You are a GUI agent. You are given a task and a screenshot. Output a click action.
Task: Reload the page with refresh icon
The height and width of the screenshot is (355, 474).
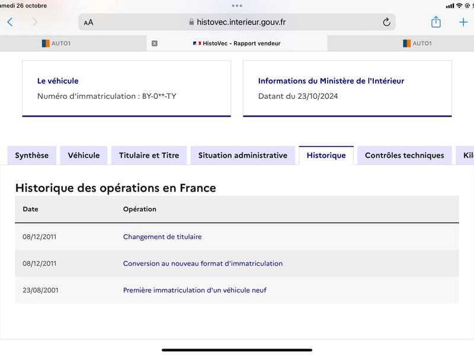tap(386, 22)
